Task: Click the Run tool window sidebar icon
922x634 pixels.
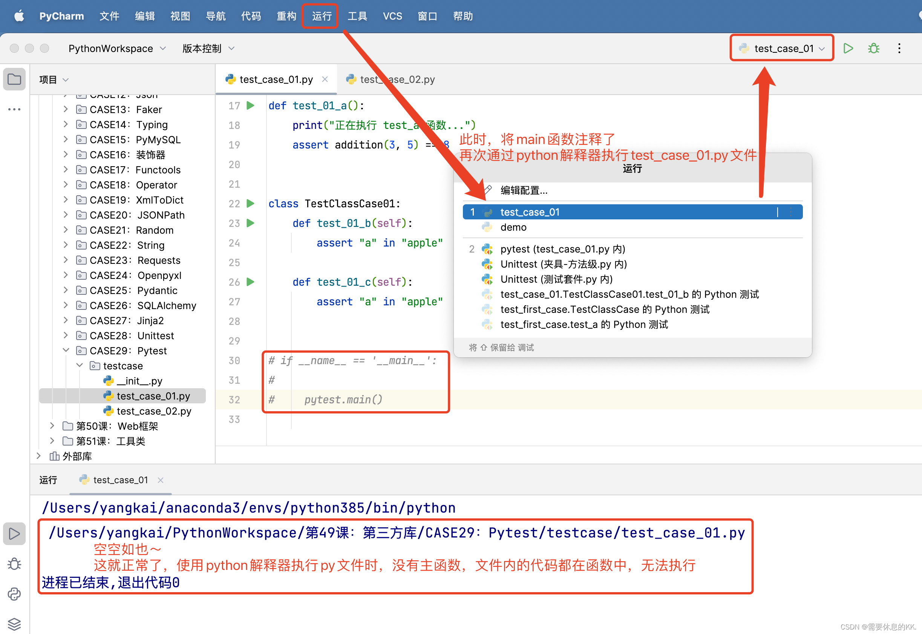Action: coord(14,533)
